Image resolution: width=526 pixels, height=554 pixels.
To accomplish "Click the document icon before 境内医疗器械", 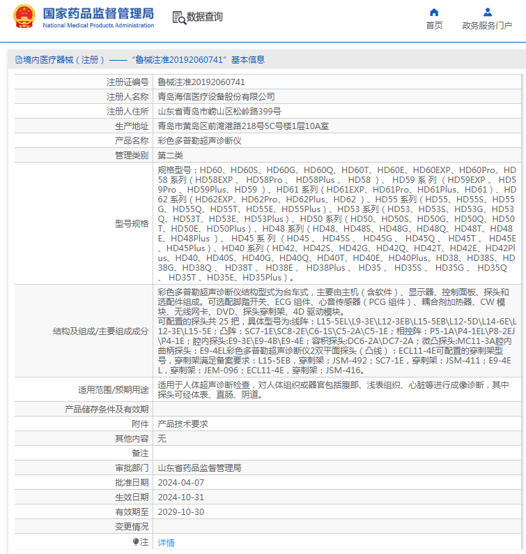I will (x=19, y=60).
